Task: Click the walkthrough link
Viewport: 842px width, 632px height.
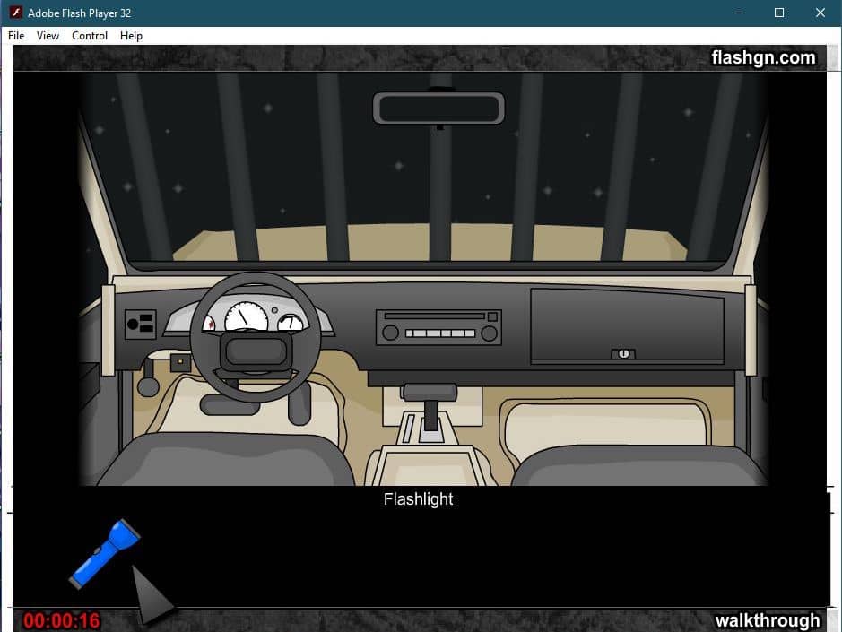Action: (x=767, y=620)
